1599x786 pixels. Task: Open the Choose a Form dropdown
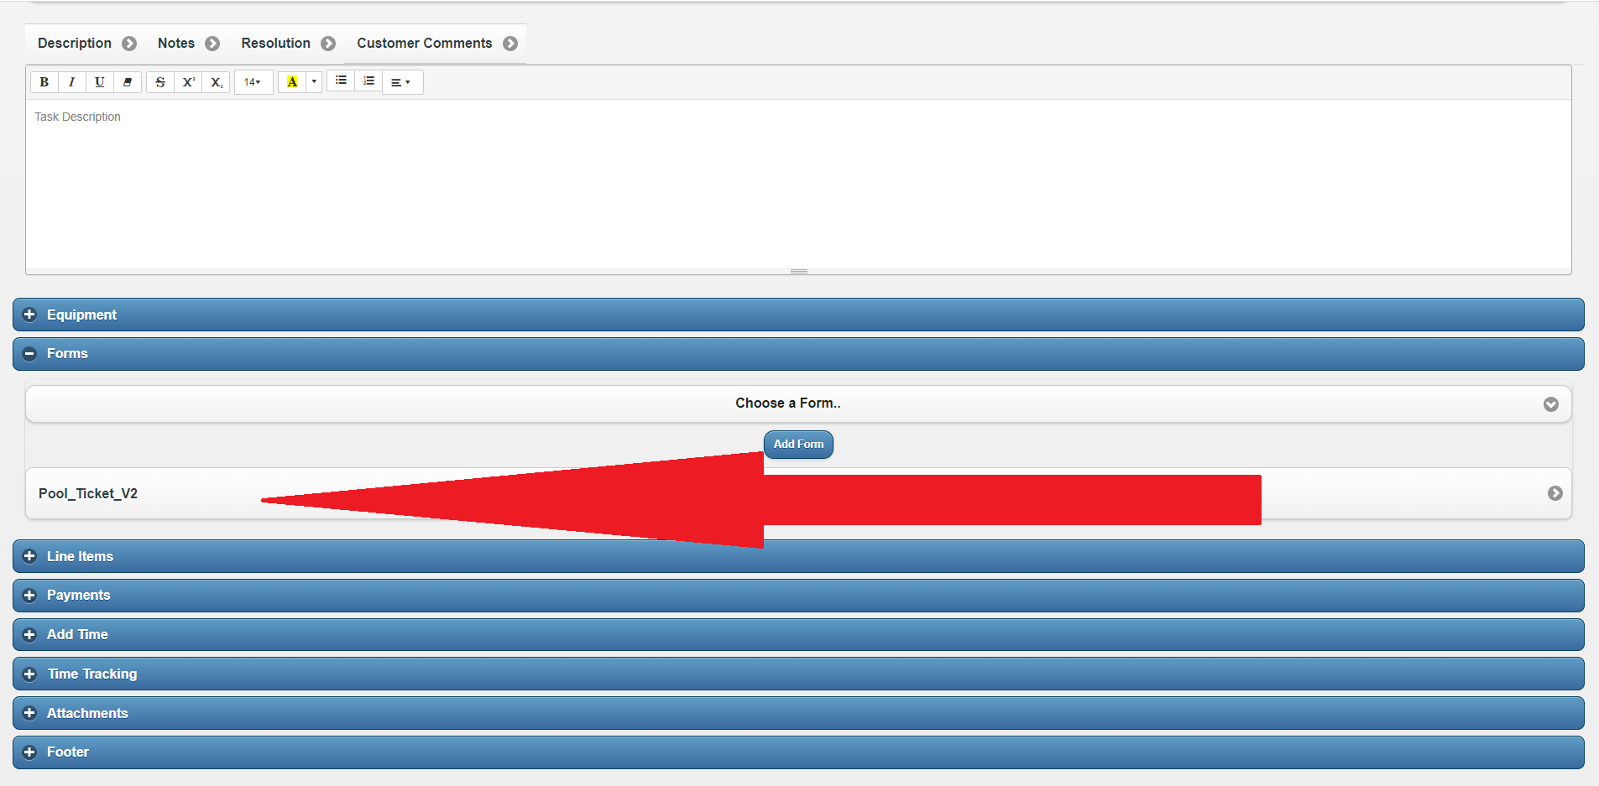797,403
